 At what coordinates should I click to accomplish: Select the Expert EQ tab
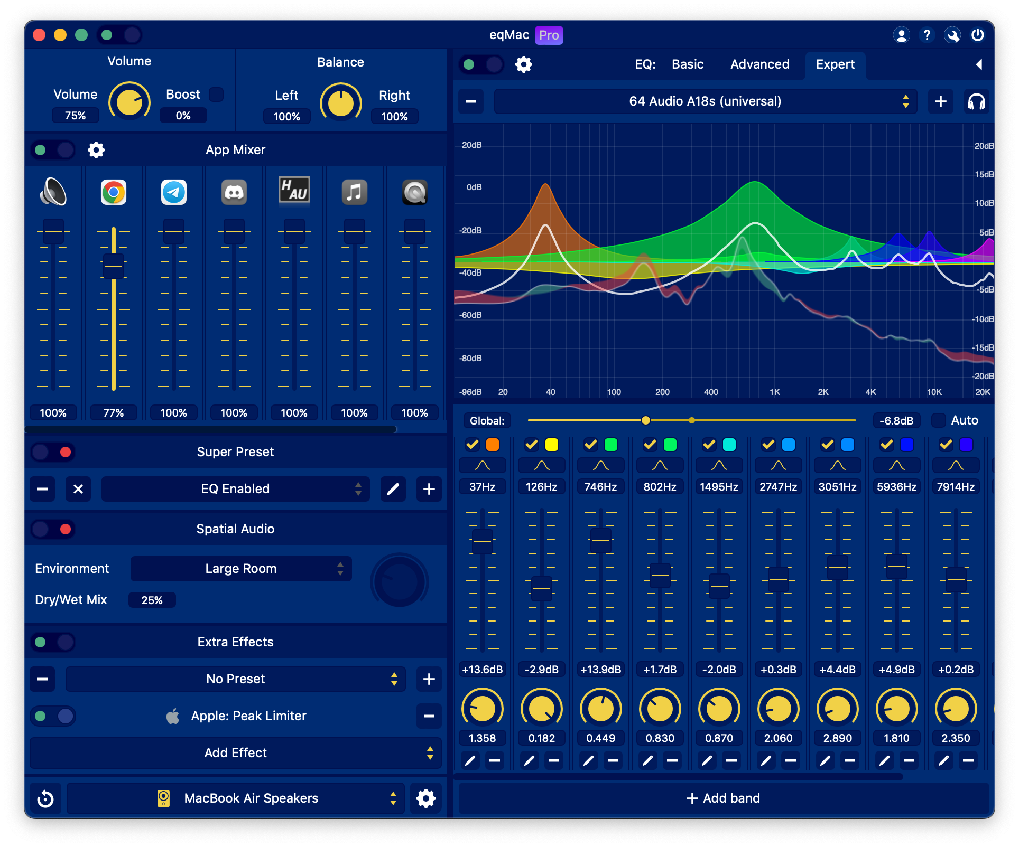[x=835, y=64]
